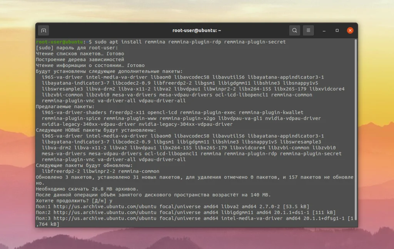
Task: Maximize the terminal window
Action: [337, 30]
